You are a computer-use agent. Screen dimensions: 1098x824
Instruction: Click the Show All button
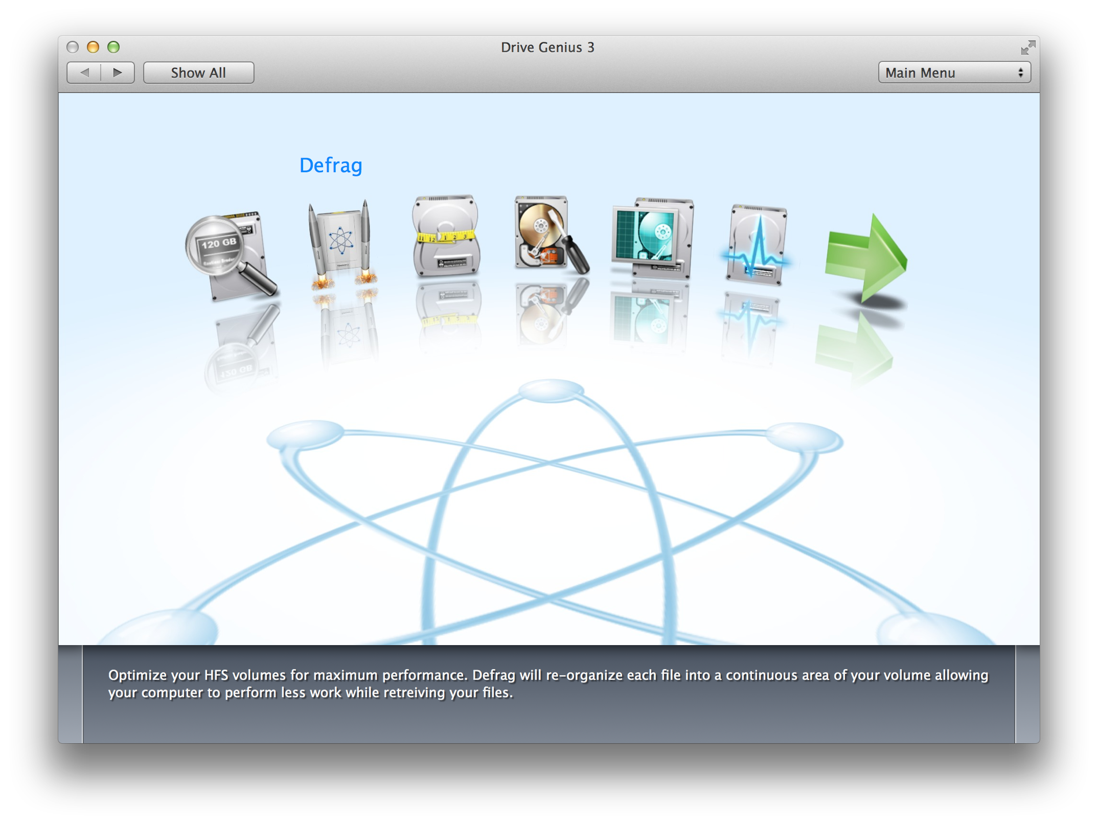[x=198, y=73]
